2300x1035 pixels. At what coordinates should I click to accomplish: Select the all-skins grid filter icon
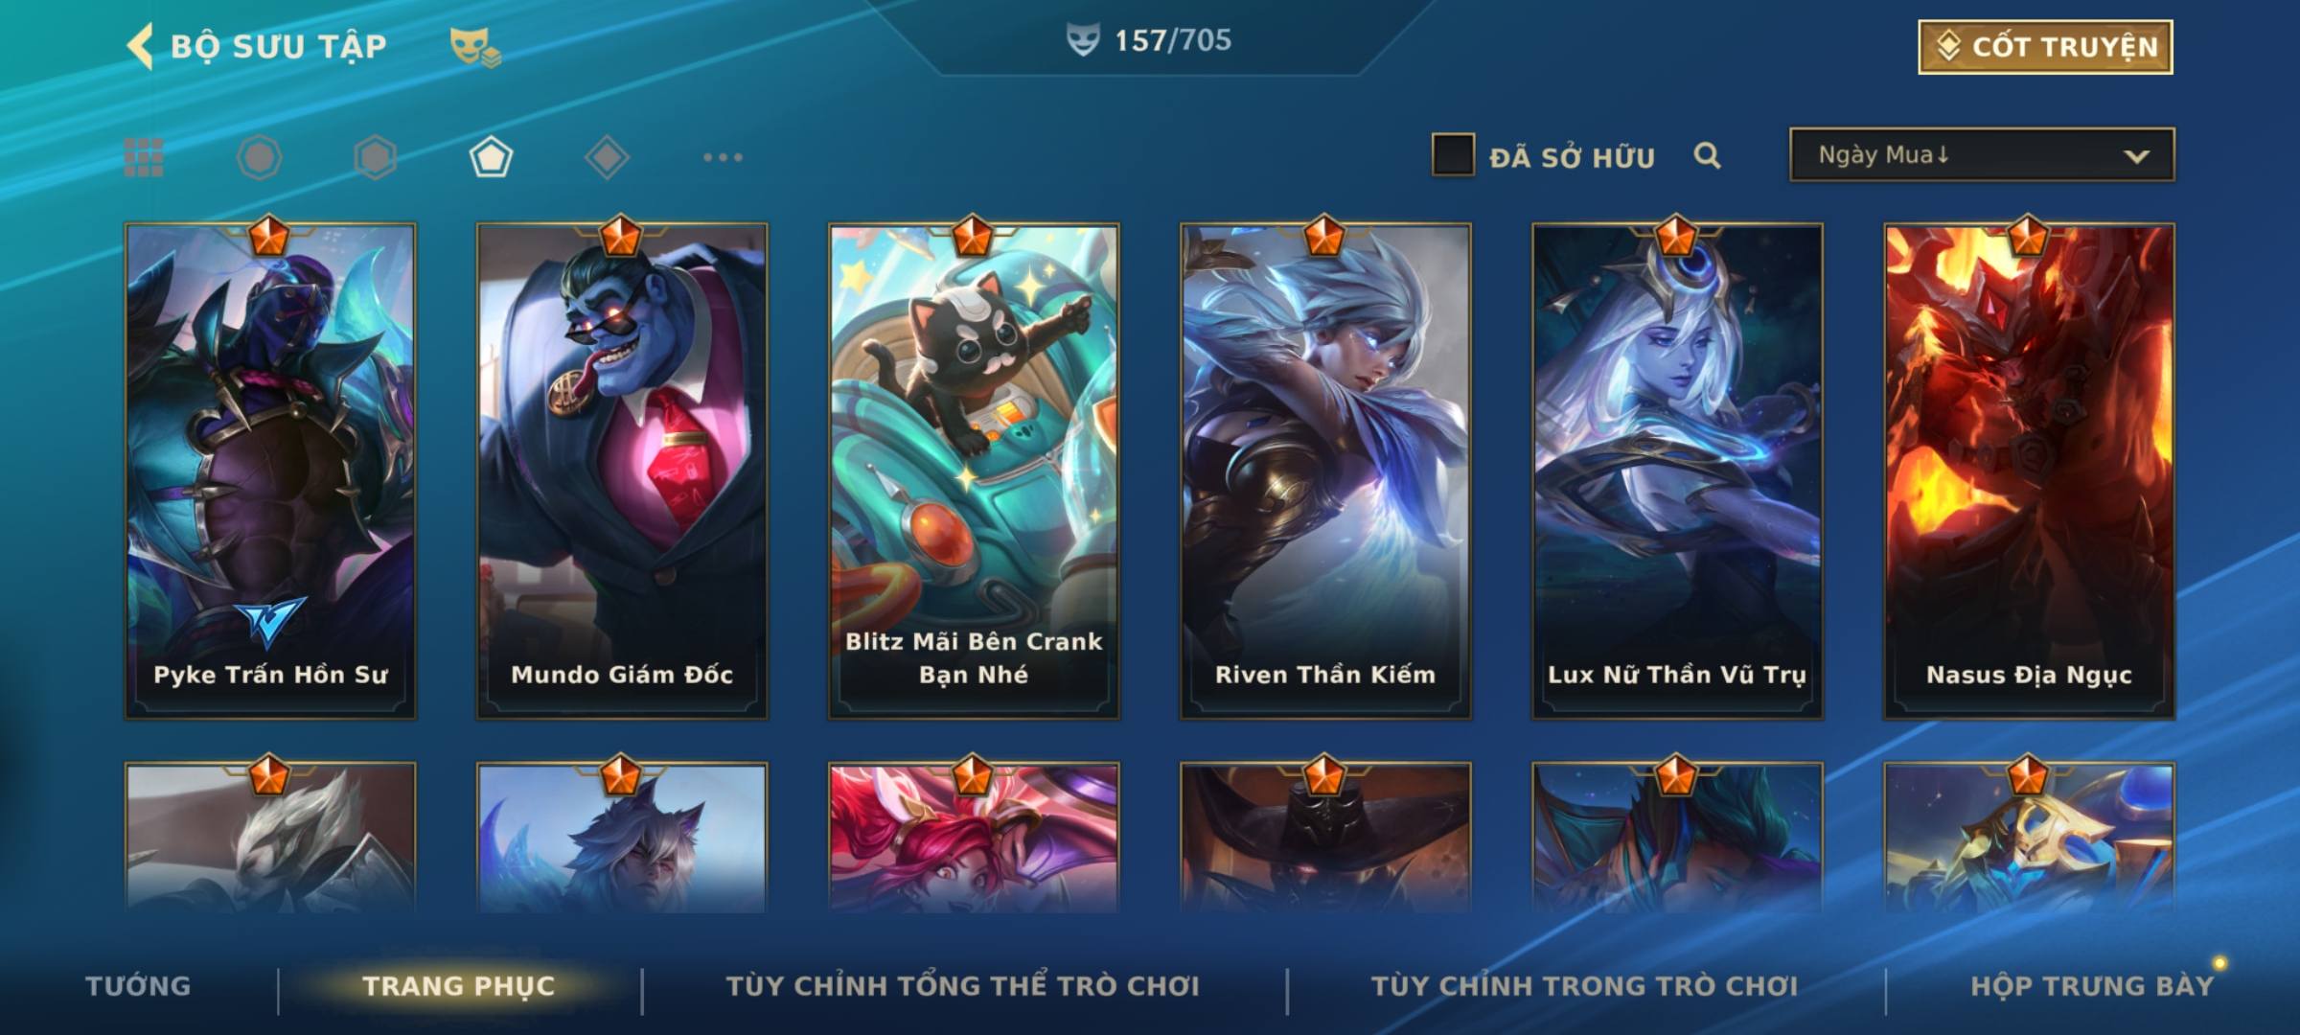pyautogui.click(x=144, y=157)
